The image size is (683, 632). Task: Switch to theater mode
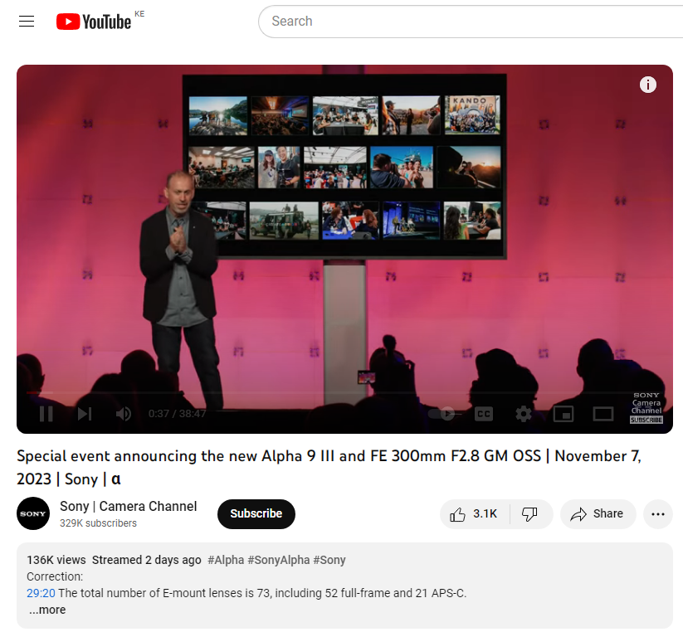603,413
